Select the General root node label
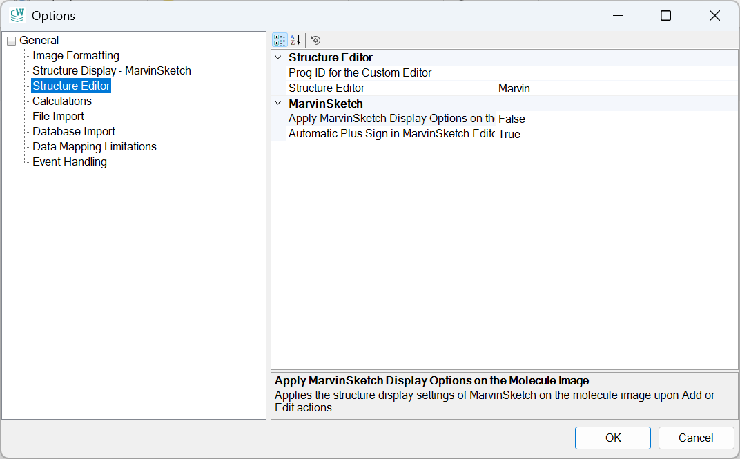 39,41
